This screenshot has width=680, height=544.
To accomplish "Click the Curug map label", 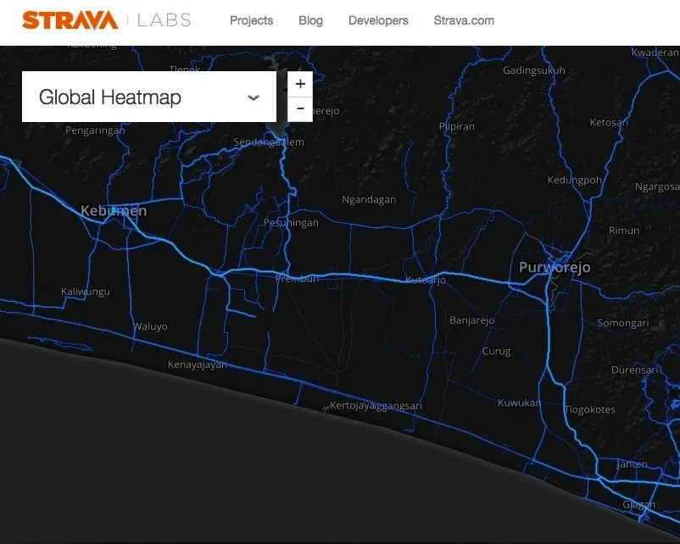I will coord(497,351).
